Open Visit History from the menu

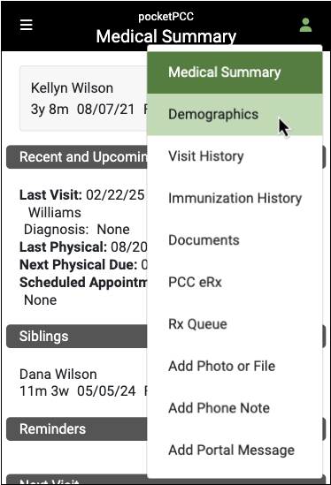coord(235,156)
